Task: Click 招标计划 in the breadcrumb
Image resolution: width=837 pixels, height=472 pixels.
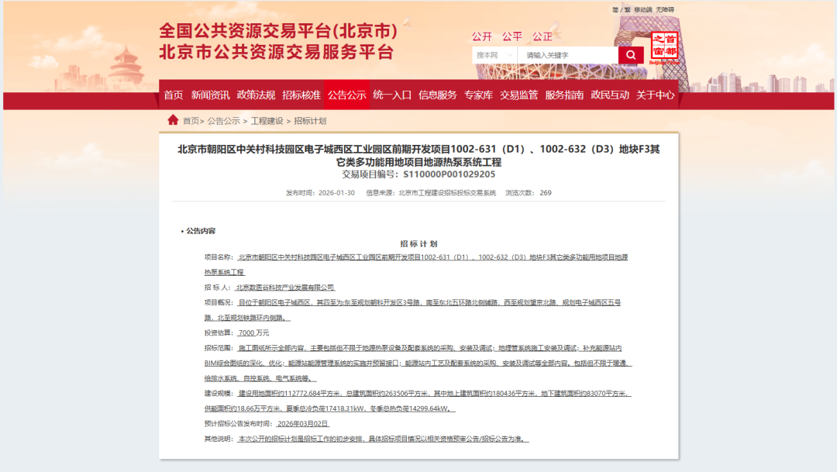Action: coord(310,121)
